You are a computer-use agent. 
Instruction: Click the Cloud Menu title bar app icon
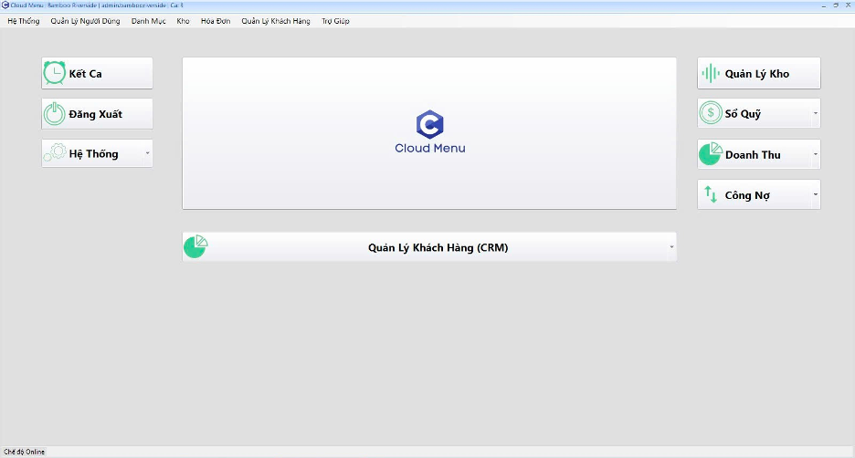(x=5, y=5)
